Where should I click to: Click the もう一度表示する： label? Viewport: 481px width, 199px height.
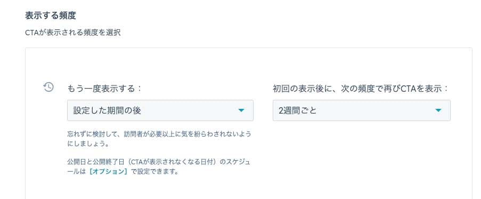point(104,89)
